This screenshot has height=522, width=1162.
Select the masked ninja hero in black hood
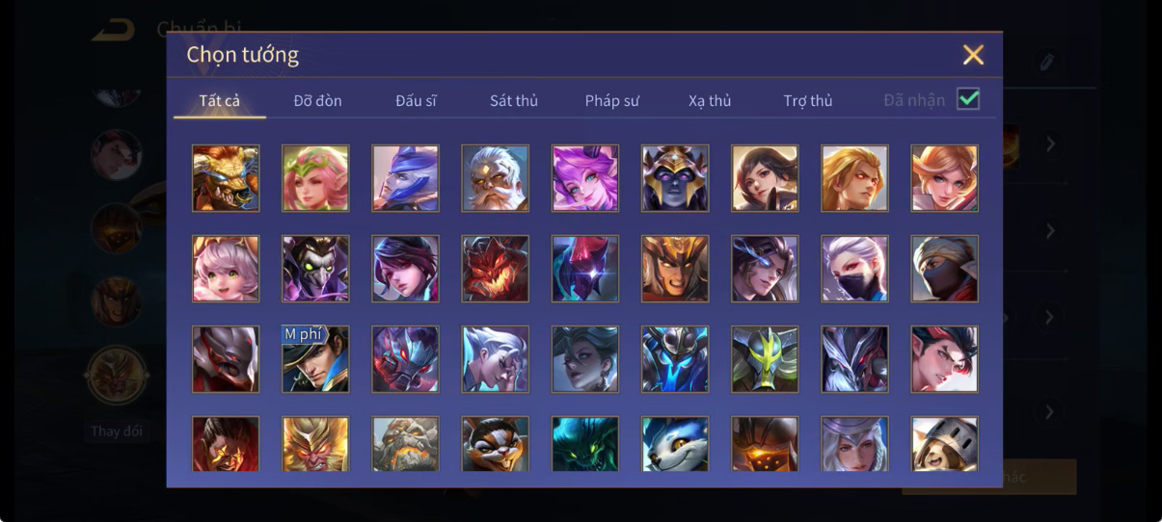pyautogui.click(x=944, y=269)
